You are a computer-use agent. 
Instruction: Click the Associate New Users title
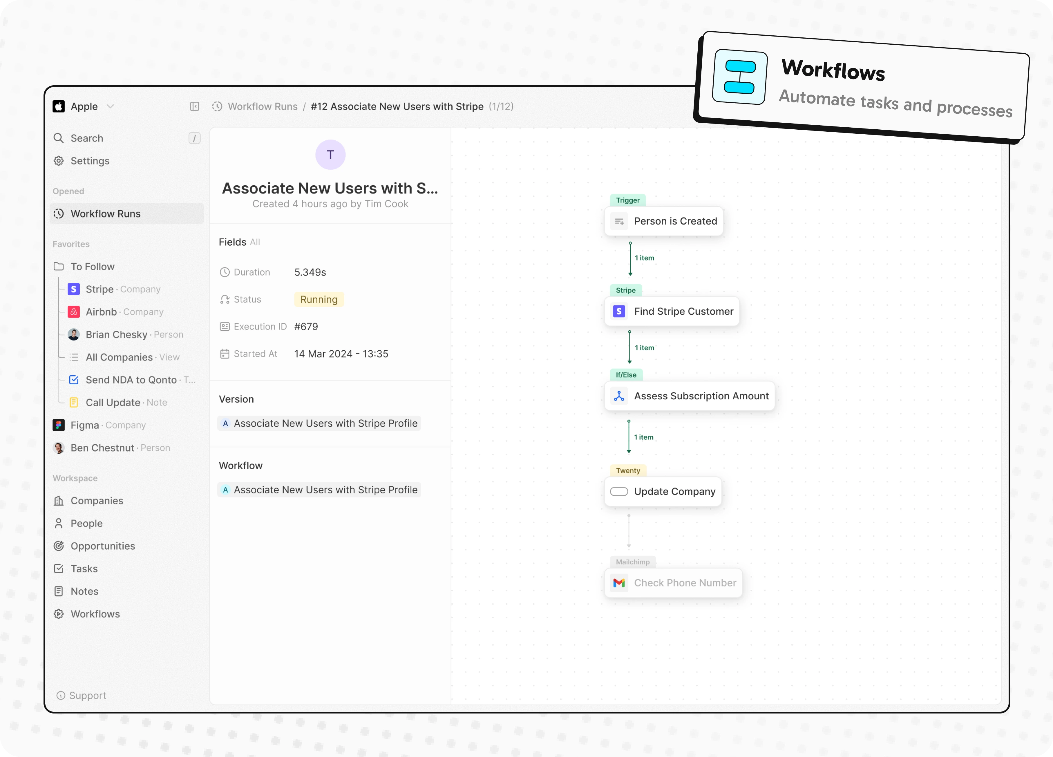coord(330,188)
